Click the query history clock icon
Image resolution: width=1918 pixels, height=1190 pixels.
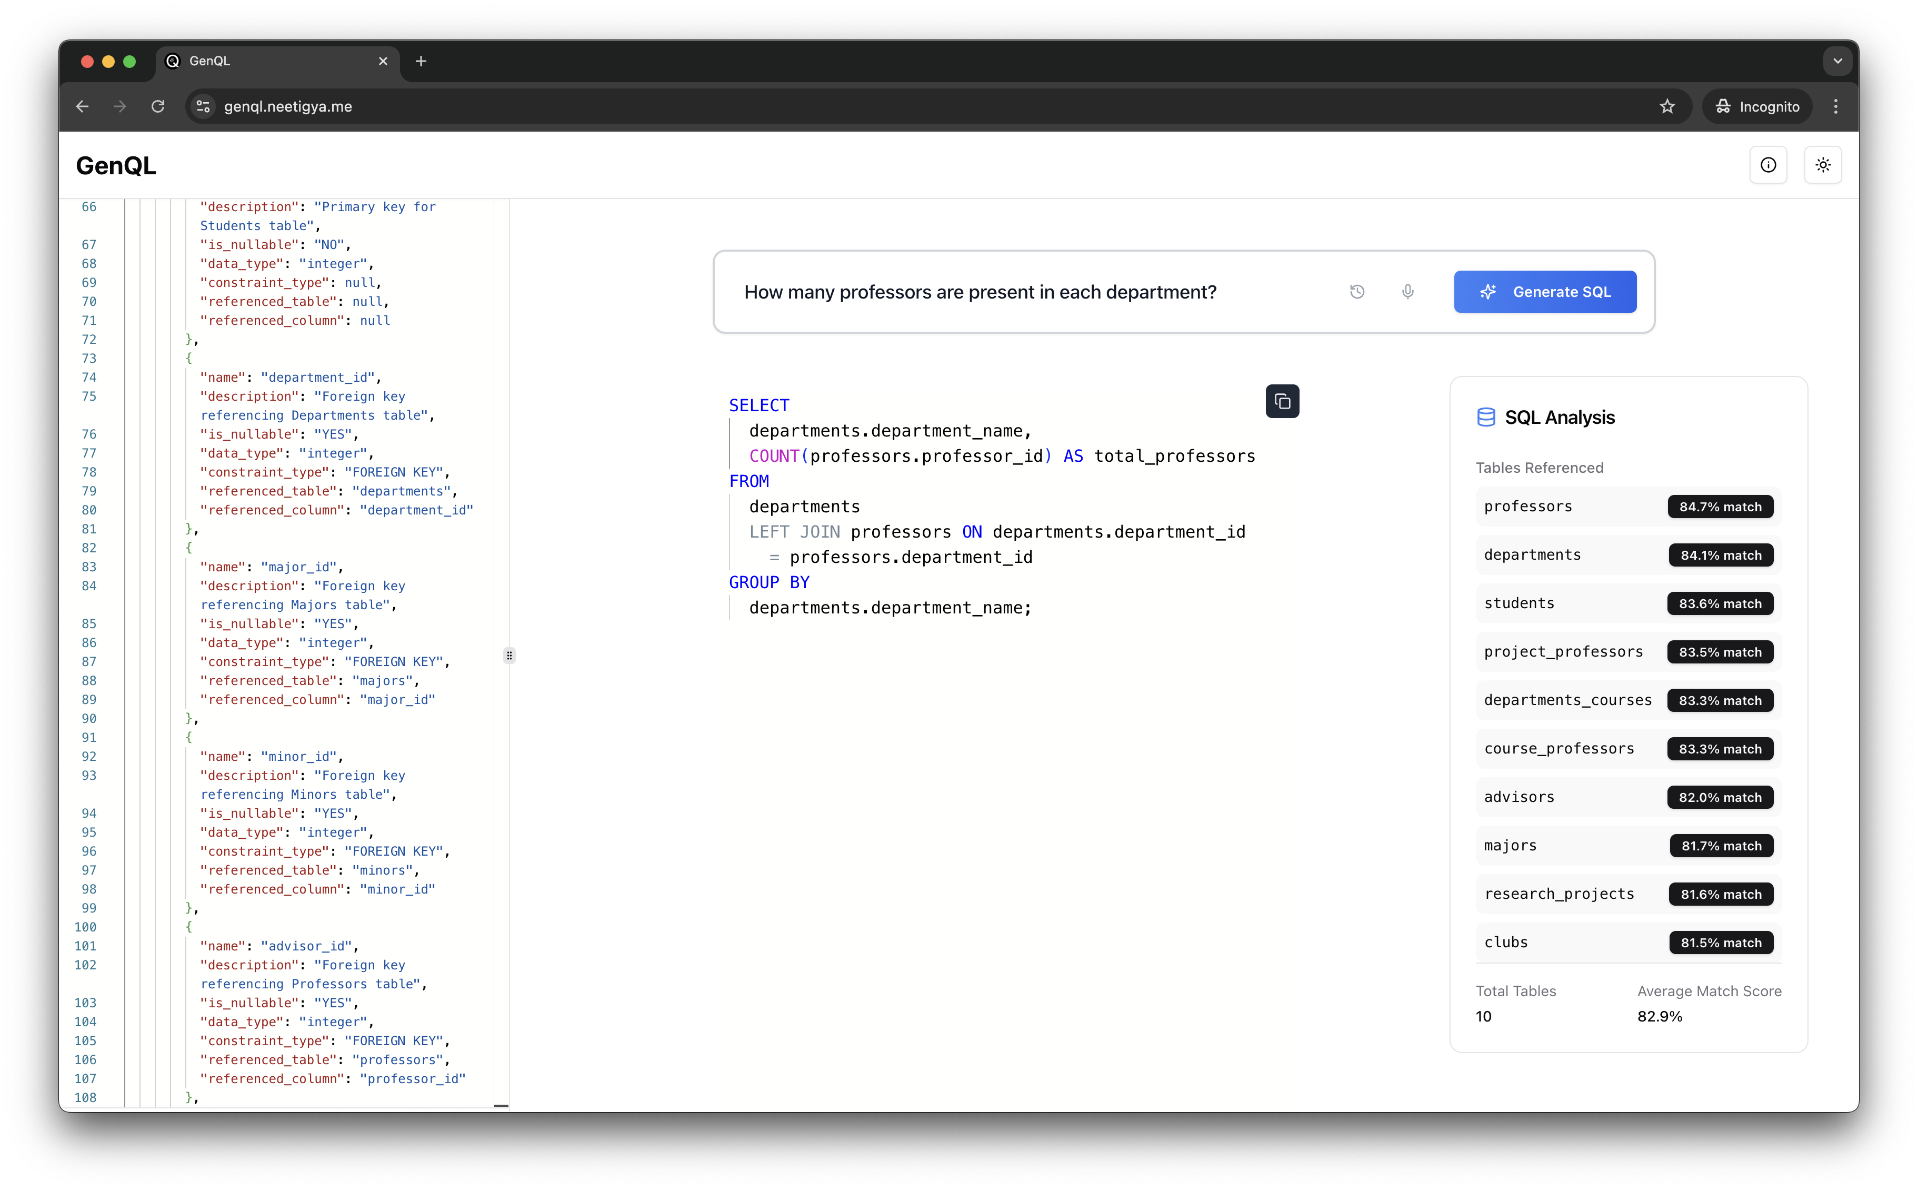point(1357,292)
